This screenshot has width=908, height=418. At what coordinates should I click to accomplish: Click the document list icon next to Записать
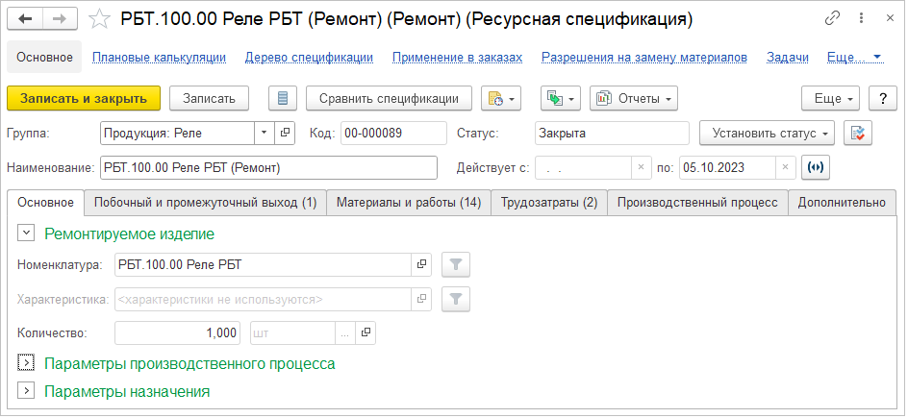[x=282, y=98]
